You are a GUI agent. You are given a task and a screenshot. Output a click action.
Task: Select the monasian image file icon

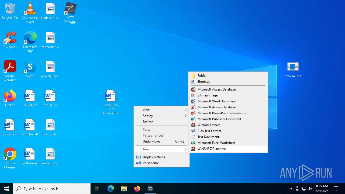tap(50, 40)
